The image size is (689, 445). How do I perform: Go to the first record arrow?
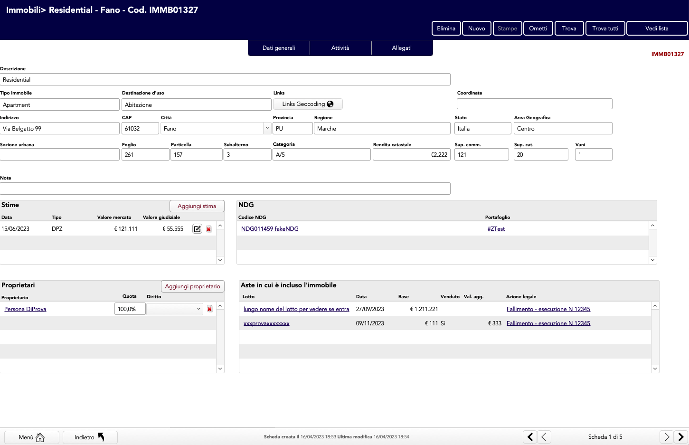[x=530, y=437]
